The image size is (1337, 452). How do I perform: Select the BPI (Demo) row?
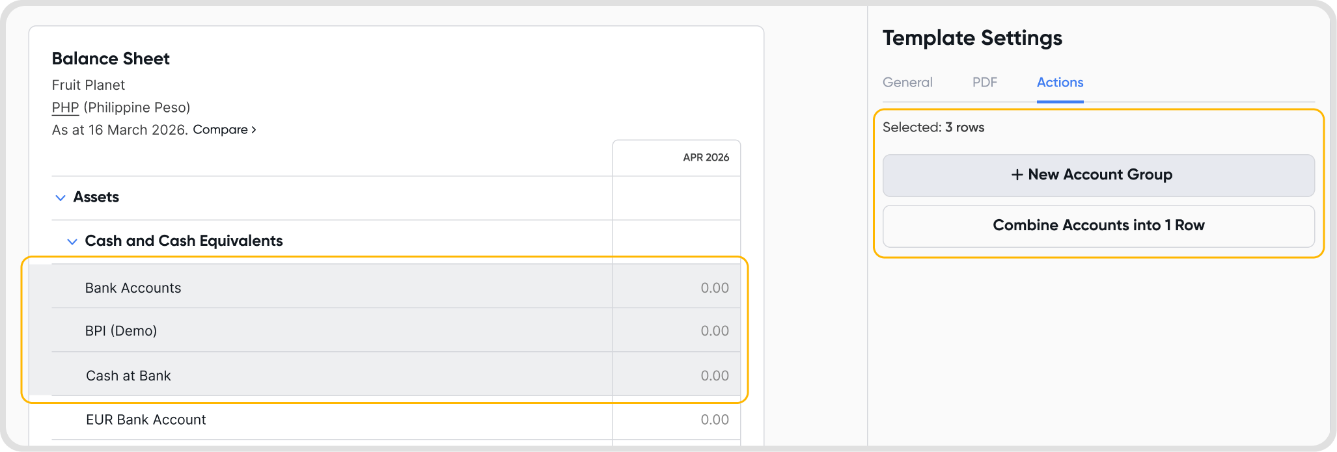pyautogui.click(x=121, y=331)
